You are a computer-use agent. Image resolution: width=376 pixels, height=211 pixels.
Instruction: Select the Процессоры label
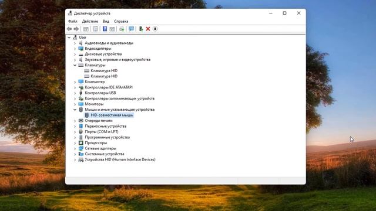click(x=96, y=143)
